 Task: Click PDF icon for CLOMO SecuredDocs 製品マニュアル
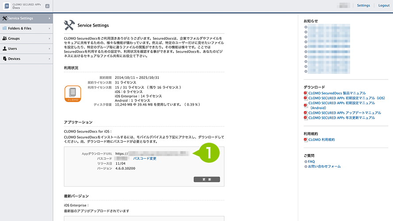point(305,93)
